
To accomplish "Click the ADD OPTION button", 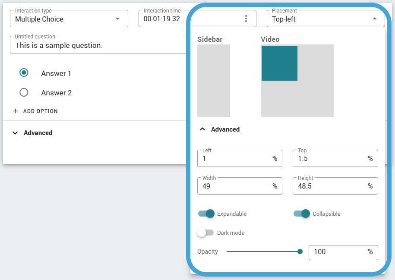I will [35, 111].
